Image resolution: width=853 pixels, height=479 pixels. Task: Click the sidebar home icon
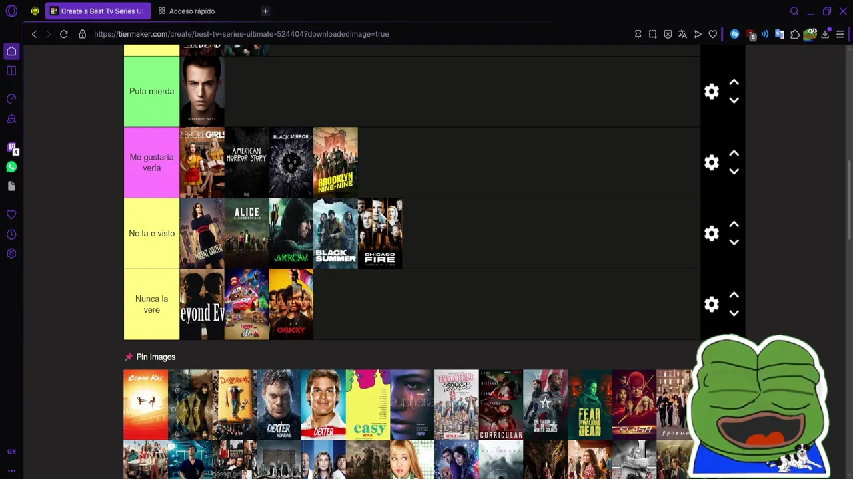click(11, 51)
